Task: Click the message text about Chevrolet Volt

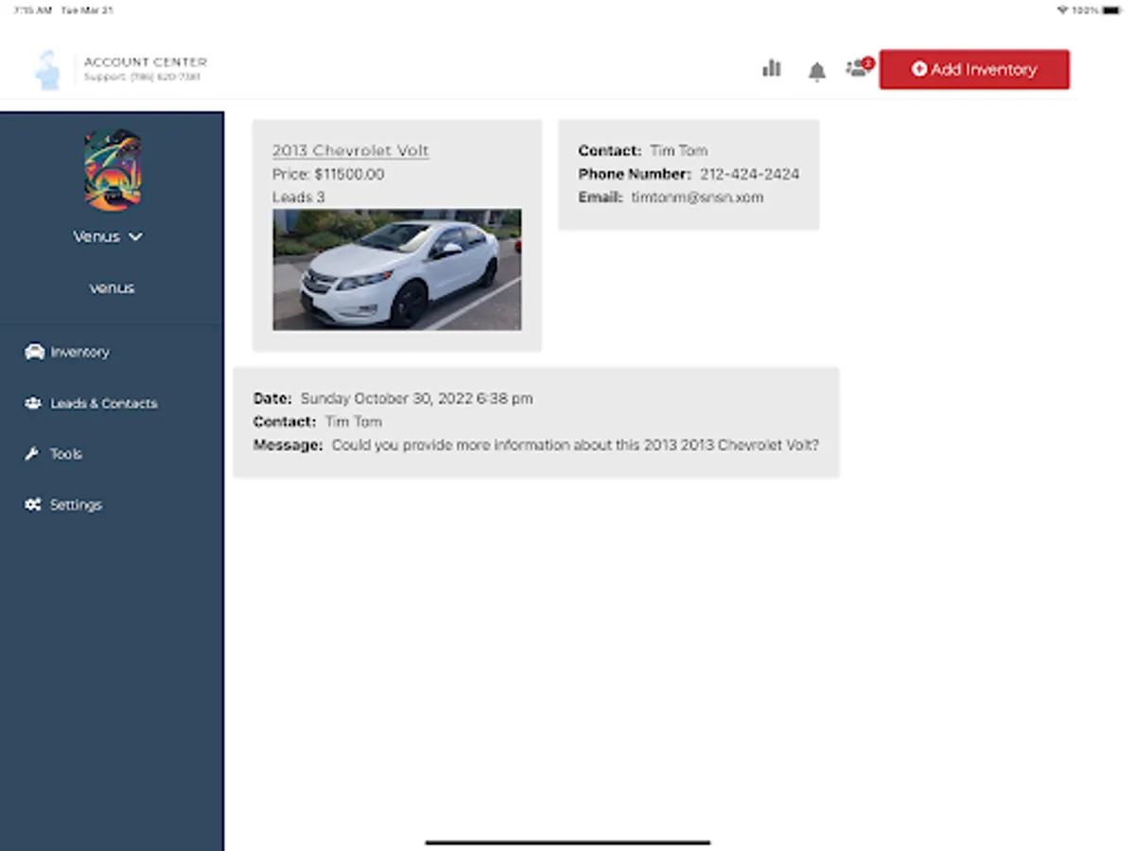Action: click(x=575, y=444)
